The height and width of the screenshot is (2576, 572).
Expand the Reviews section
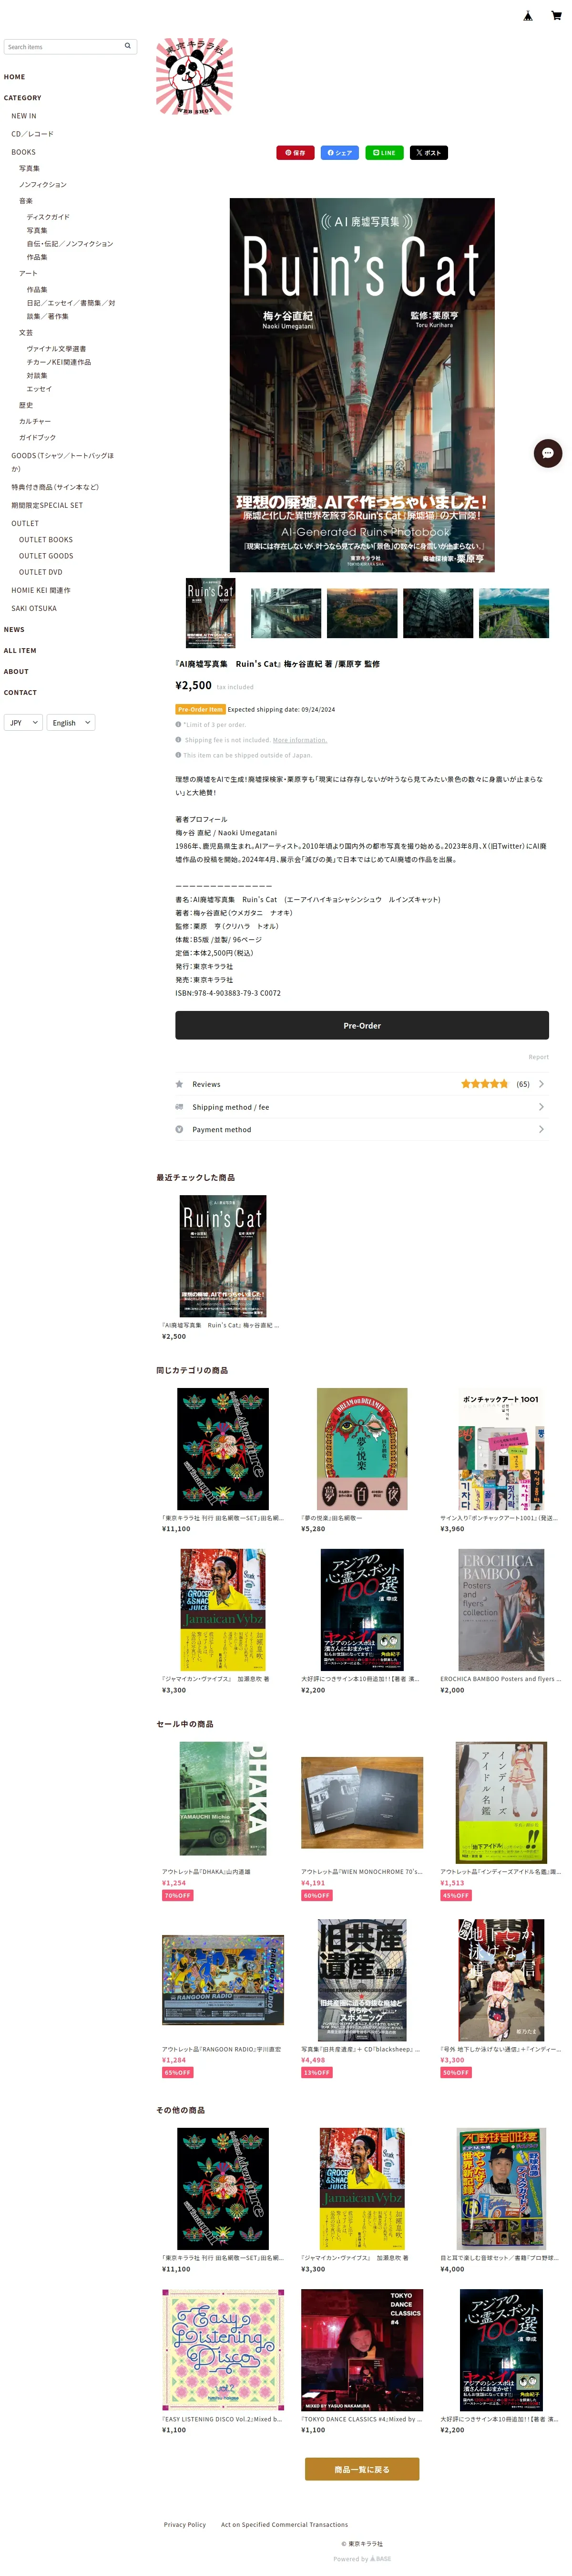(x=361, y=1084)
